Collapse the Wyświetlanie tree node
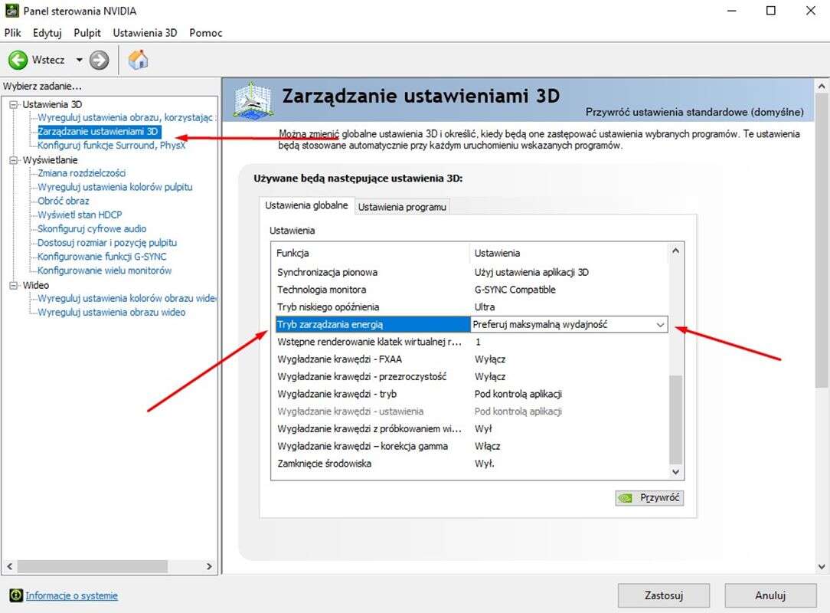 click(13, 160)
